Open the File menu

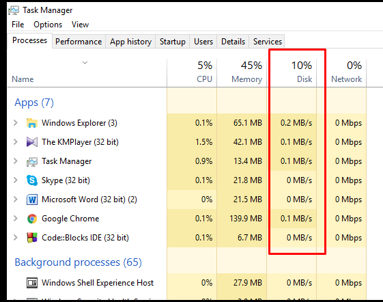pos(18,25)
